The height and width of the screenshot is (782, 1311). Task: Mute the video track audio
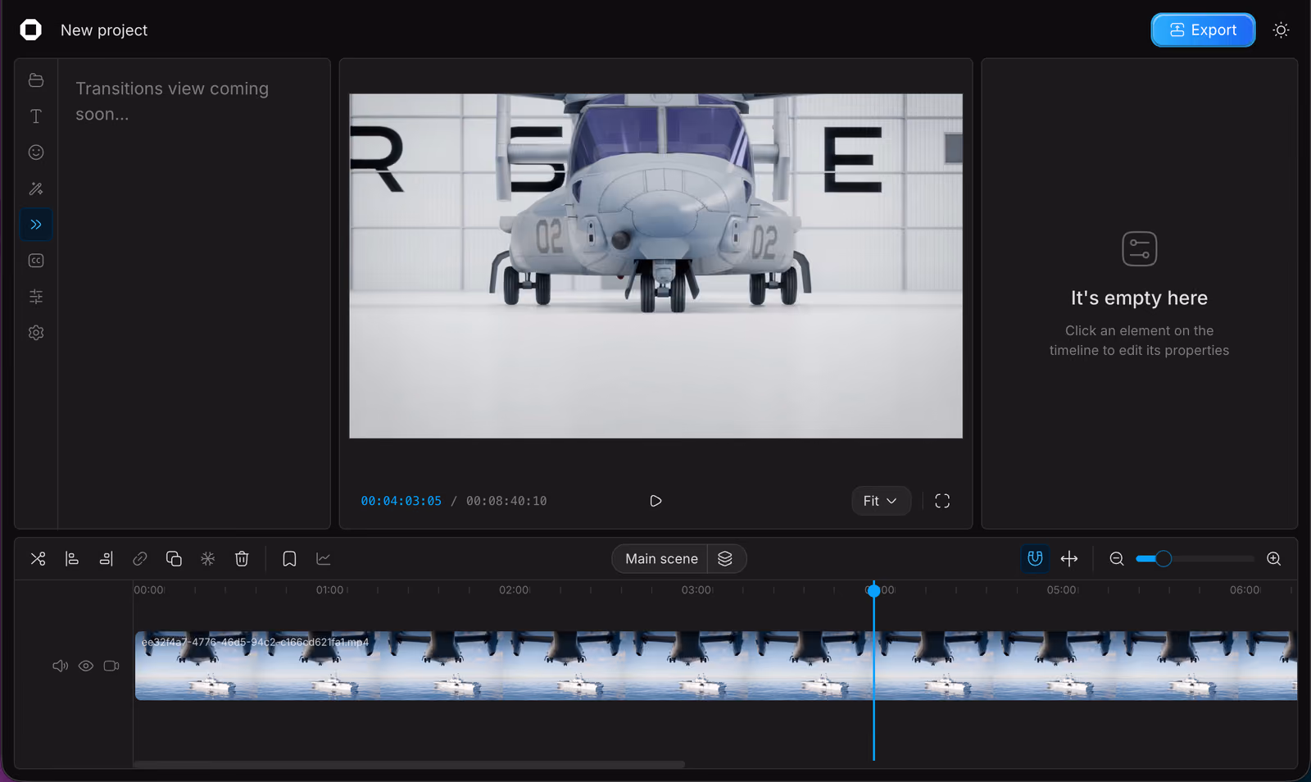click(60, 666)
